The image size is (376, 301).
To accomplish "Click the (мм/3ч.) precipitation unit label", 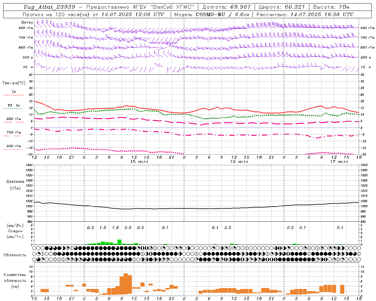I will tap(15, 226).
